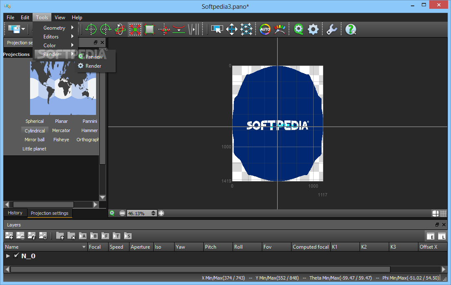Select the Hammer projection
The height and width of the screenshot is (285, 451).
[89, 130]
